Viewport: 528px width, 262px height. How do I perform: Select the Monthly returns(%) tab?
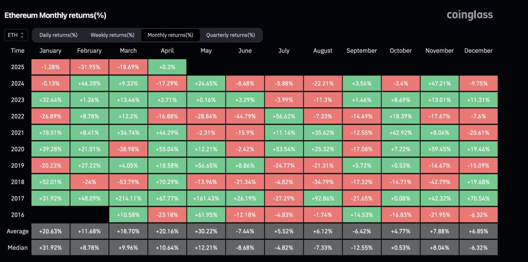170,35
